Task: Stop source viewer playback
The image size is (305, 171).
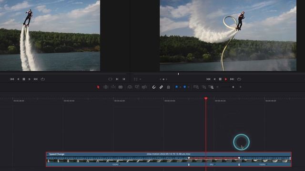Action: coord(24,79)
